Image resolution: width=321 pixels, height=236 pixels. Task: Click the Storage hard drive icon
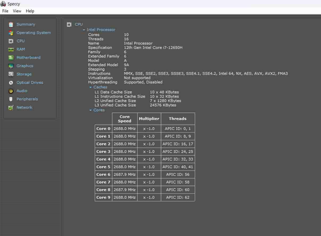click(x=11, y=74)
